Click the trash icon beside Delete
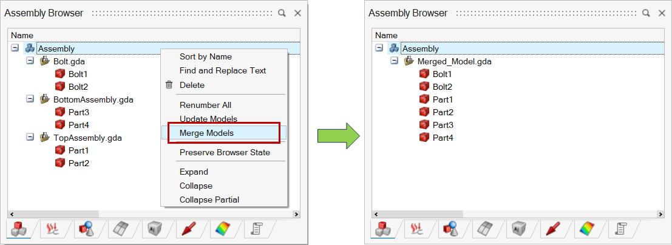This screenshot has height=245, width=672. point(169,85)
